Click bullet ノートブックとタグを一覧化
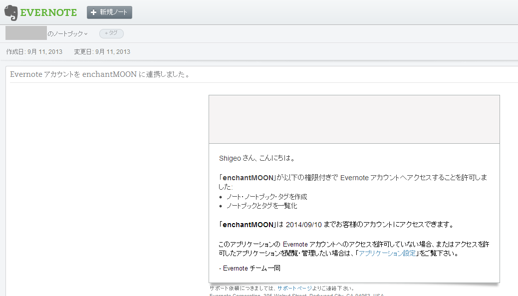 (x=261, y=206)
